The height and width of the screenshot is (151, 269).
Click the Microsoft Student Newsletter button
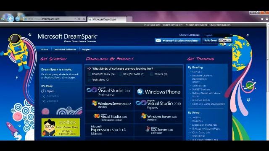(177, 41)
